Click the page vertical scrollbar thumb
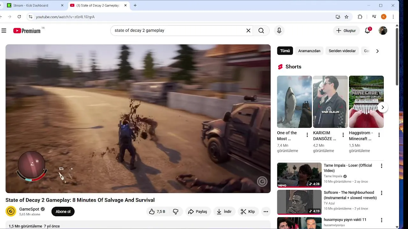 tap(397, 57)
